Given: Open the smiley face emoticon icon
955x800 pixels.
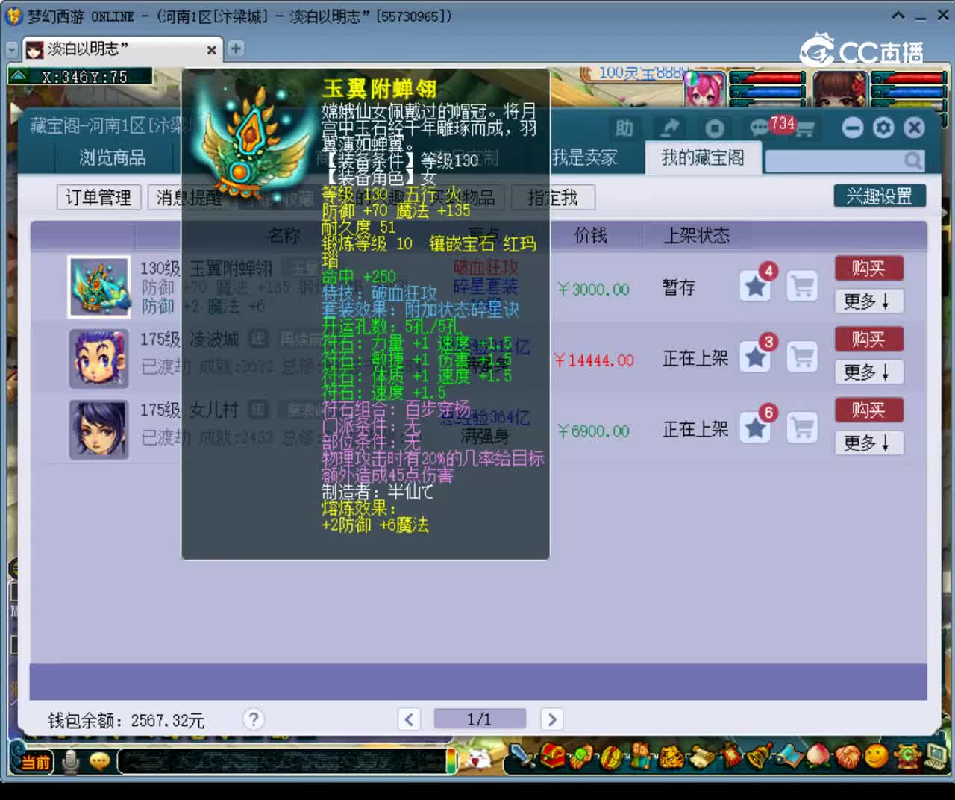Looking at the screenshot, I should pos(877,757).
